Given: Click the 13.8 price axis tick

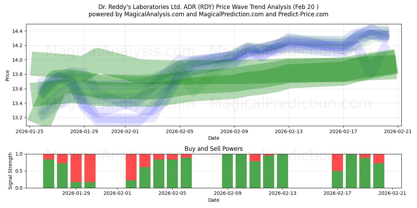Looking at the screenshot, I should click(x=18, y=75).
